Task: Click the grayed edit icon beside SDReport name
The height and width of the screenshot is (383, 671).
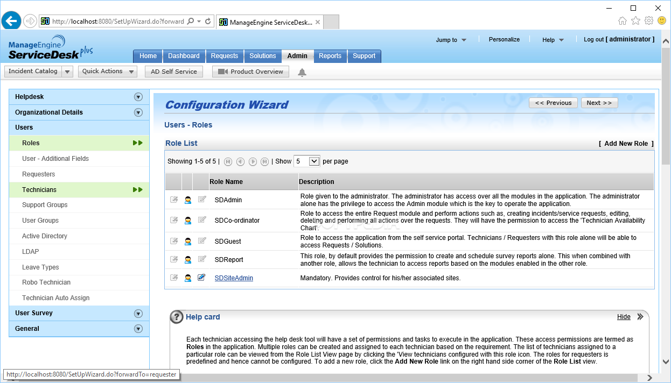Action: coord(201,259)
